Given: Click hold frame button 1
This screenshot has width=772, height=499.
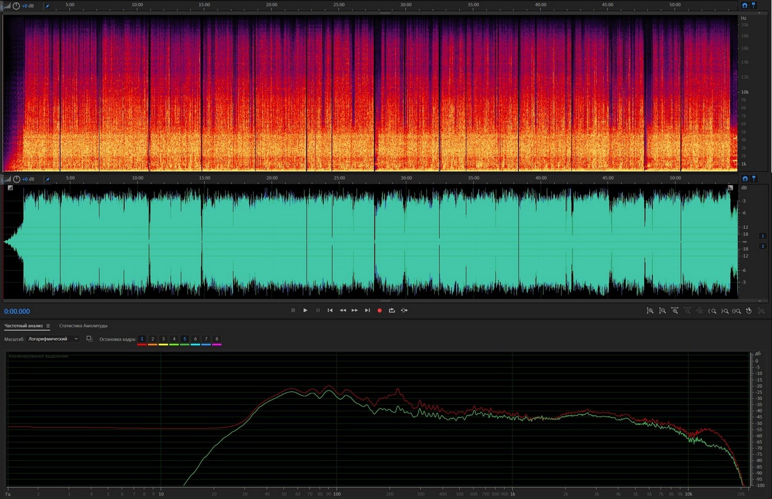Looking at the screenshot, I should pyautogui.click(x=142, y=339).
